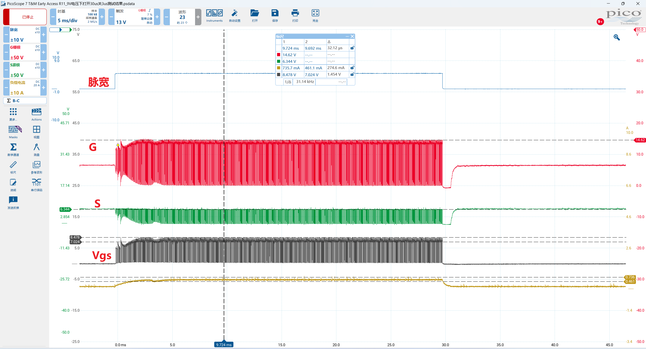
Task: Toggle the red stopped capture button
Action: pyautogui.click(x=25, y=17)
